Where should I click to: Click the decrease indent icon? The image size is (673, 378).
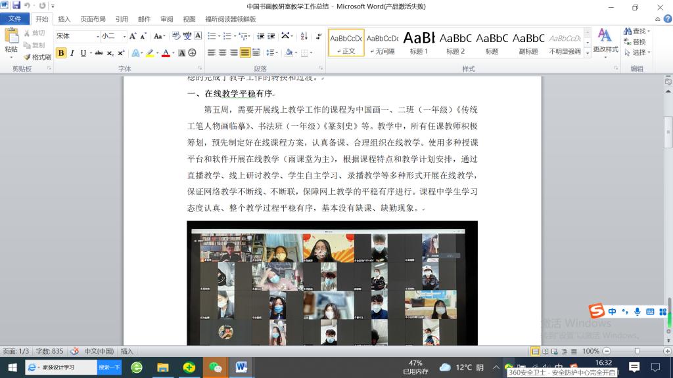[260, 36]
